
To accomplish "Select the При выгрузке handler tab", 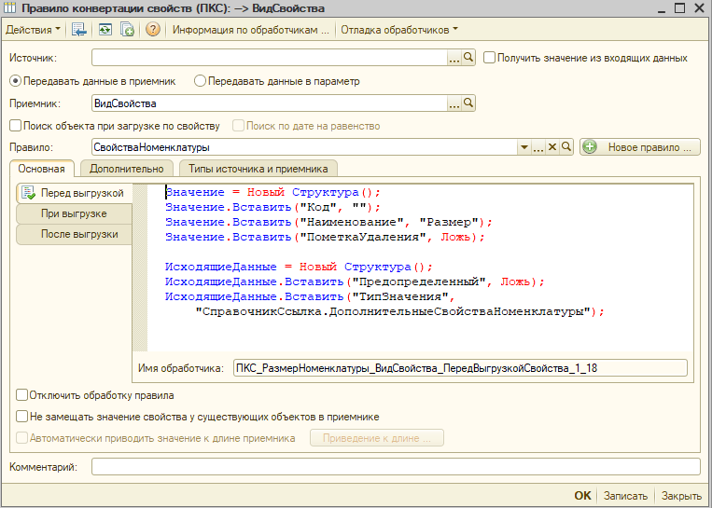I will 74,213.
